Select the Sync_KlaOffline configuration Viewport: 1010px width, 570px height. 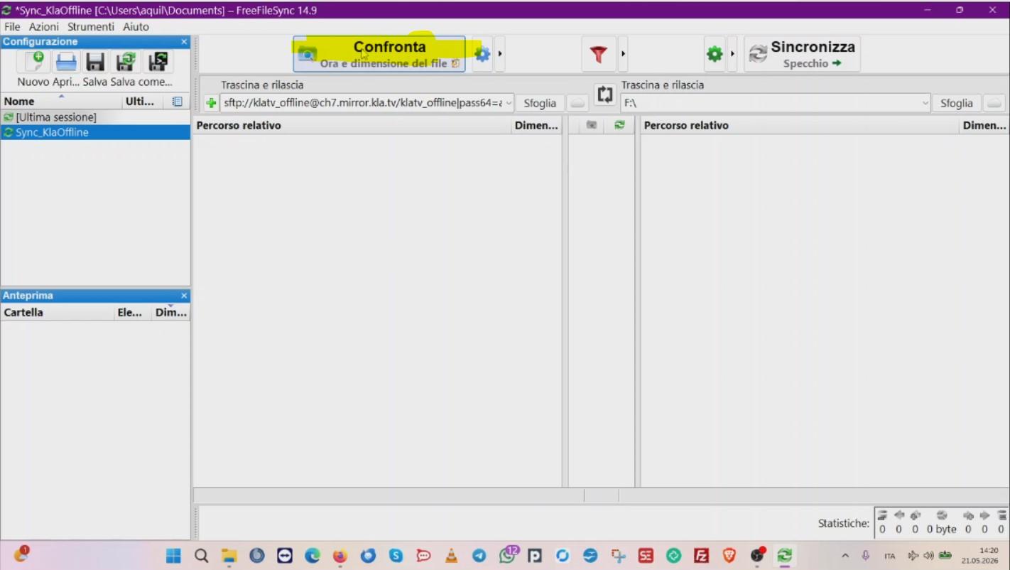pos(95,132)
